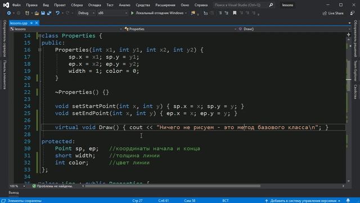Click the search magnifier icon in the title bar
Screen dimensions: 360x203
pyautogui.click(x=271, y=5)
